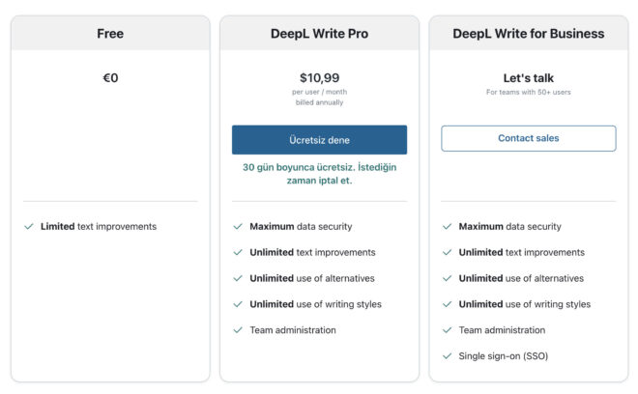Select the Free plan header
Screen dimensions: 638x394
[110, 34]
